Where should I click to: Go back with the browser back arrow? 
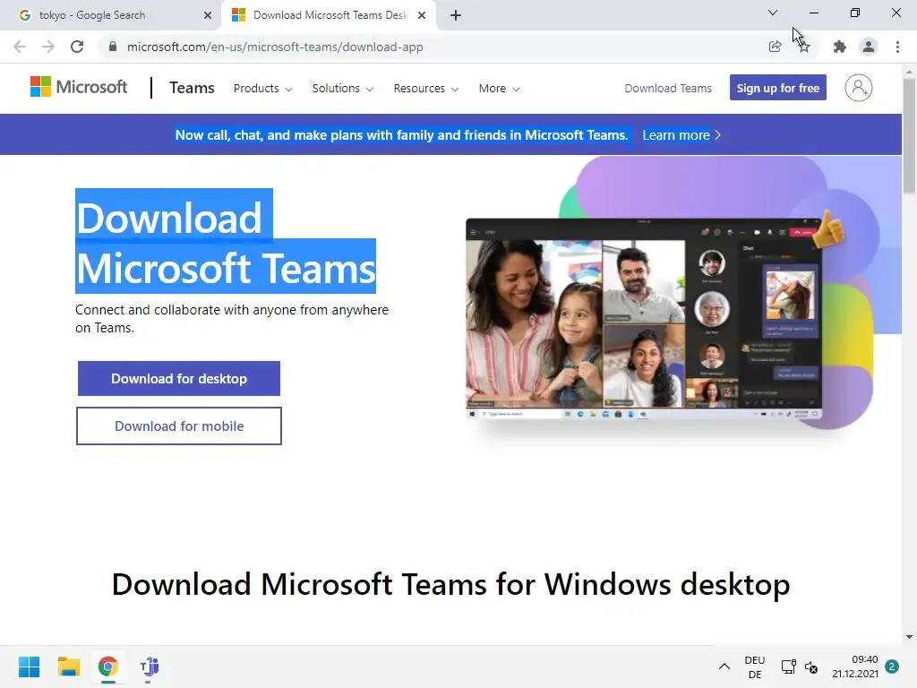(20, 47)
